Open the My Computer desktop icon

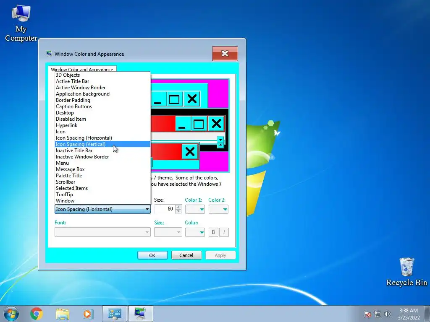coord(21,24)
